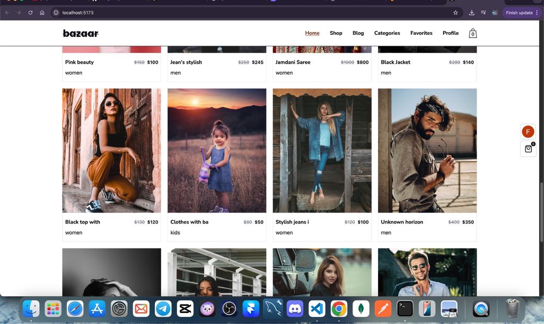Click the $800 price of Jamdani Saree
The image size is (544, 324).
[362, 62]
